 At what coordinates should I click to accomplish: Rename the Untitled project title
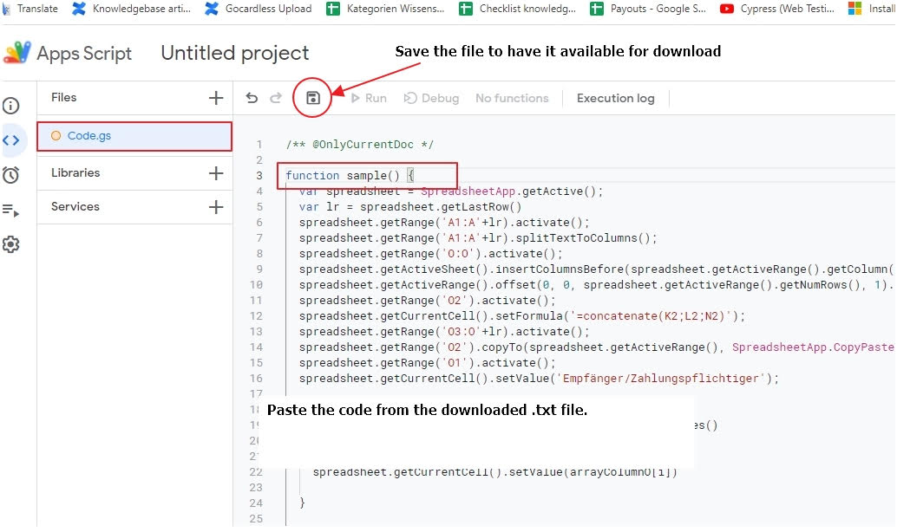click(235, 53)
